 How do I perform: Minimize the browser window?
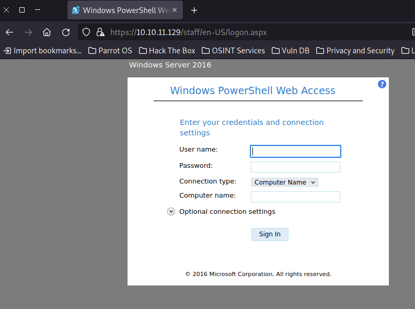tap(38, 10)
